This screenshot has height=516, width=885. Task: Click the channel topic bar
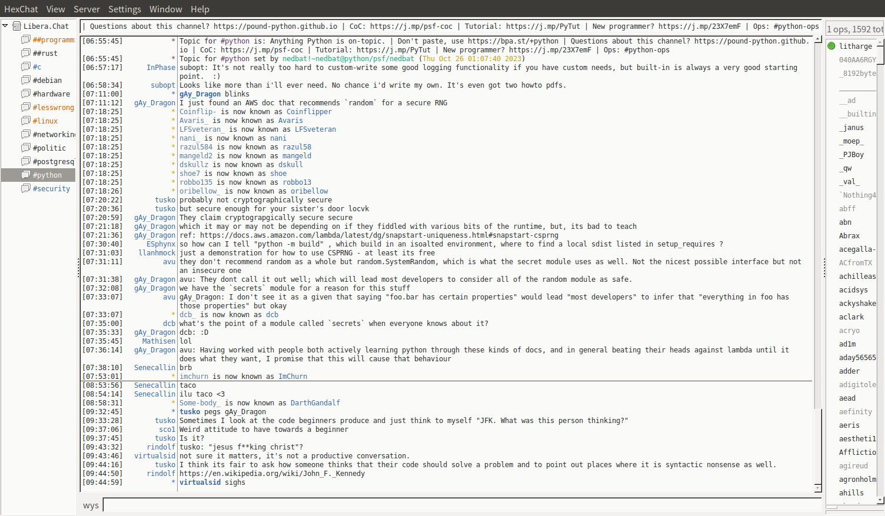coord(450,26)
